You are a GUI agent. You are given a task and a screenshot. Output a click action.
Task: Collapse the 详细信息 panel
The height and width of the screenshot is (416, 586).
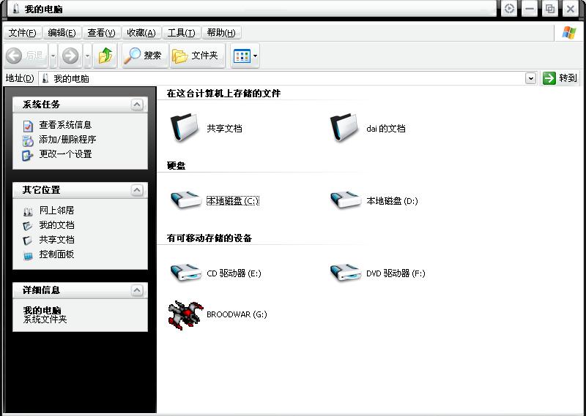click(x=137, y=290)
